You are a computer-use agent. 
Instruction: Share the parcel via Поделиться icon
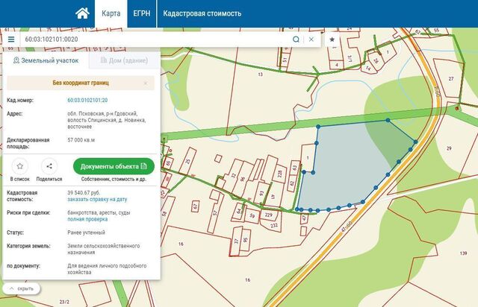click(49, 166)
